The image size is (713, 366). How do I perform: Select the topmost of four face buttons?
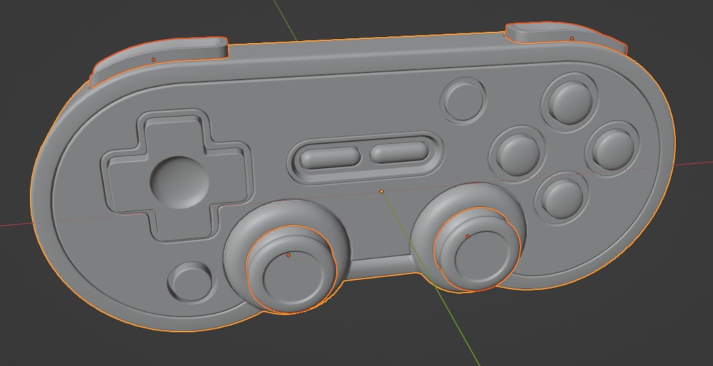pos(570,102)
